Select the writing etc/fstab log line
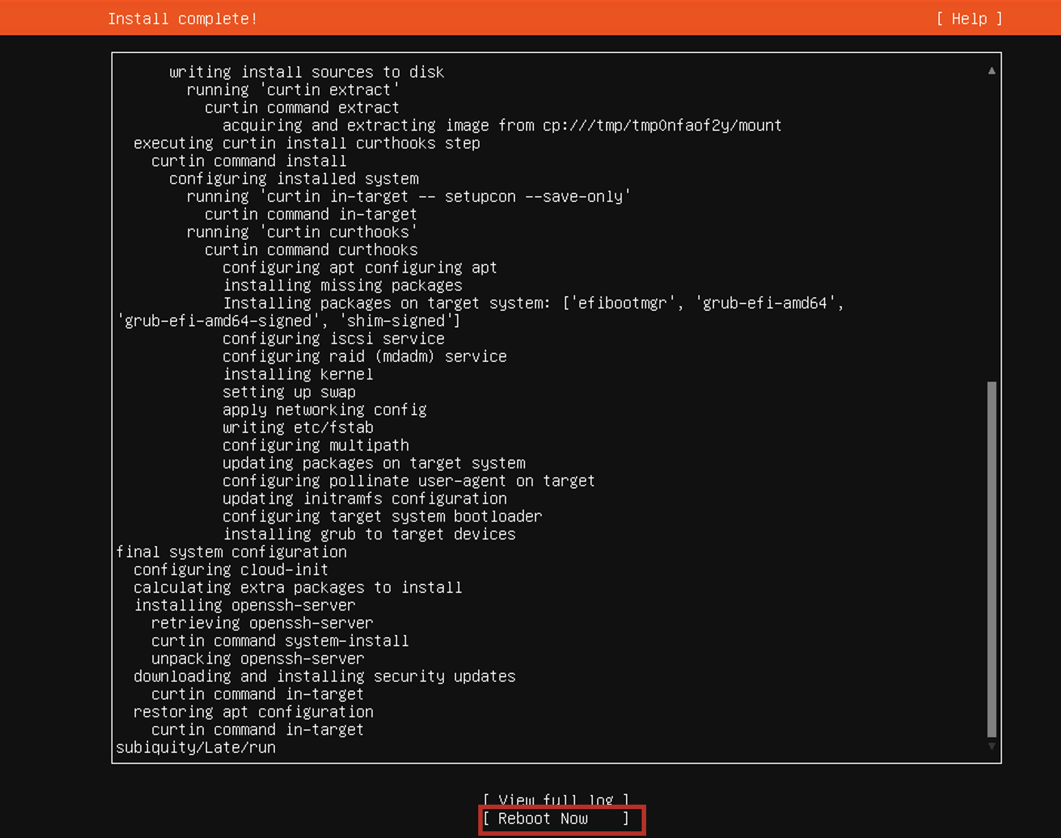The height and width of the screenshot is (838, 1061). tap(298, 427)
